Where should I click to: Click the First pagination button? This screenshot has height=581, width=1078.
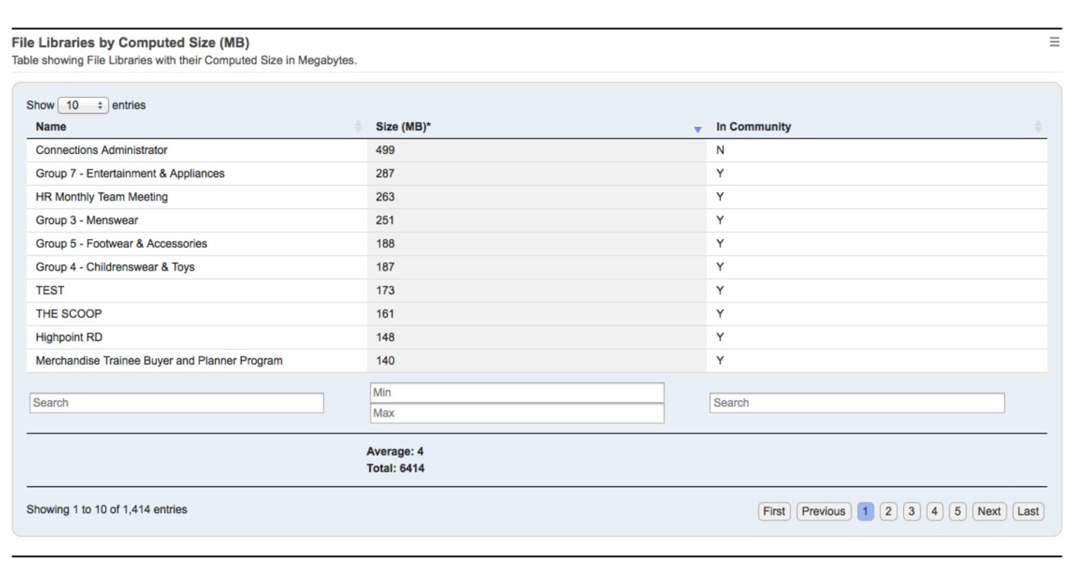(774, 511)
